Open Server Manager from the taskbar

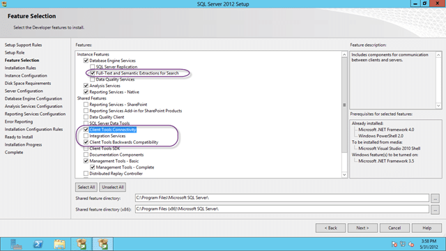[x=16, y=244]
